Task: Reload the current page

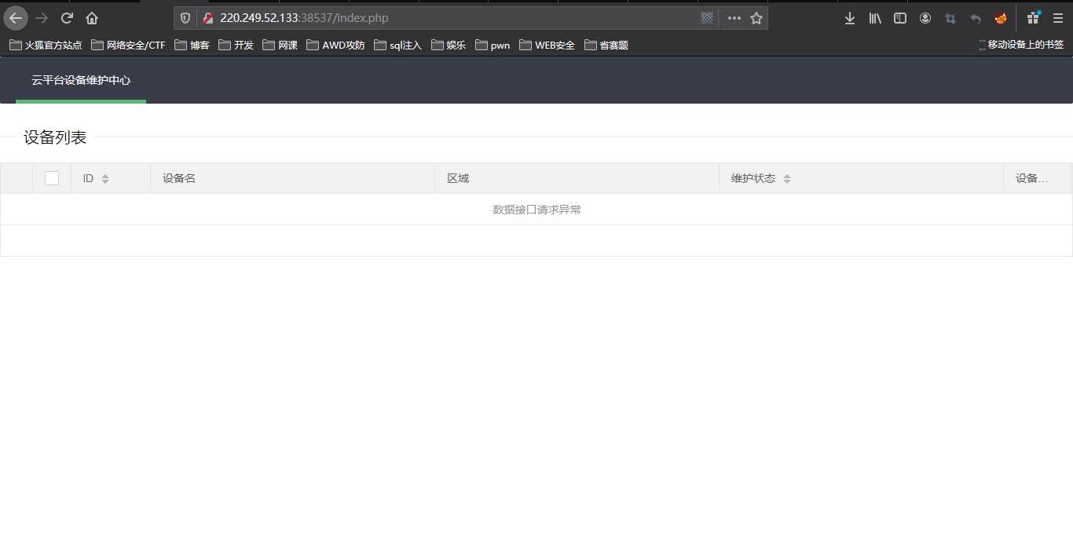Action: pyautogui.click(x=67, y=18)
